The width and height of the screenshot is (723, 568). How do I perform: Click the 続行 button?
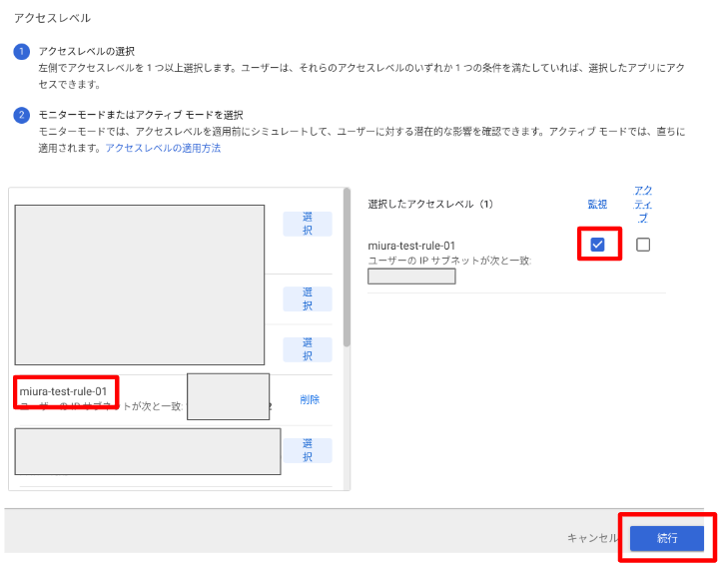tap(667, 538)
